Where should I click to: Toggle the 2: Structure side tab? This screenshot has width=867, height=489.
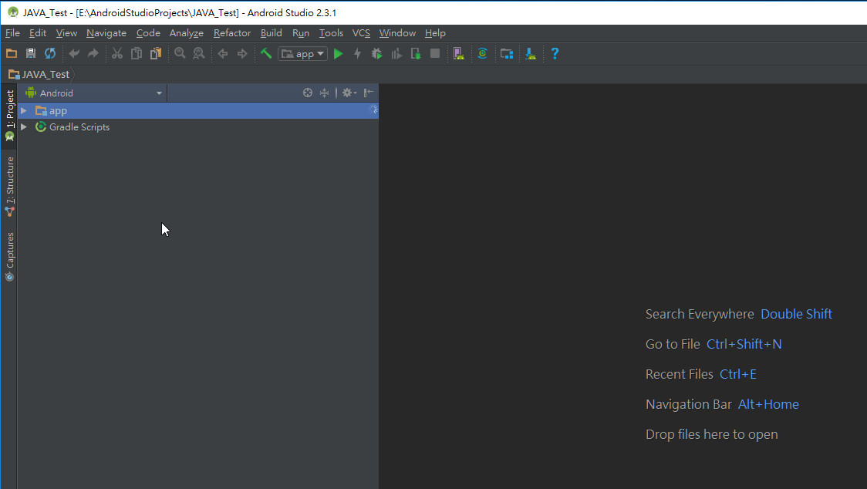click(9, 187)
